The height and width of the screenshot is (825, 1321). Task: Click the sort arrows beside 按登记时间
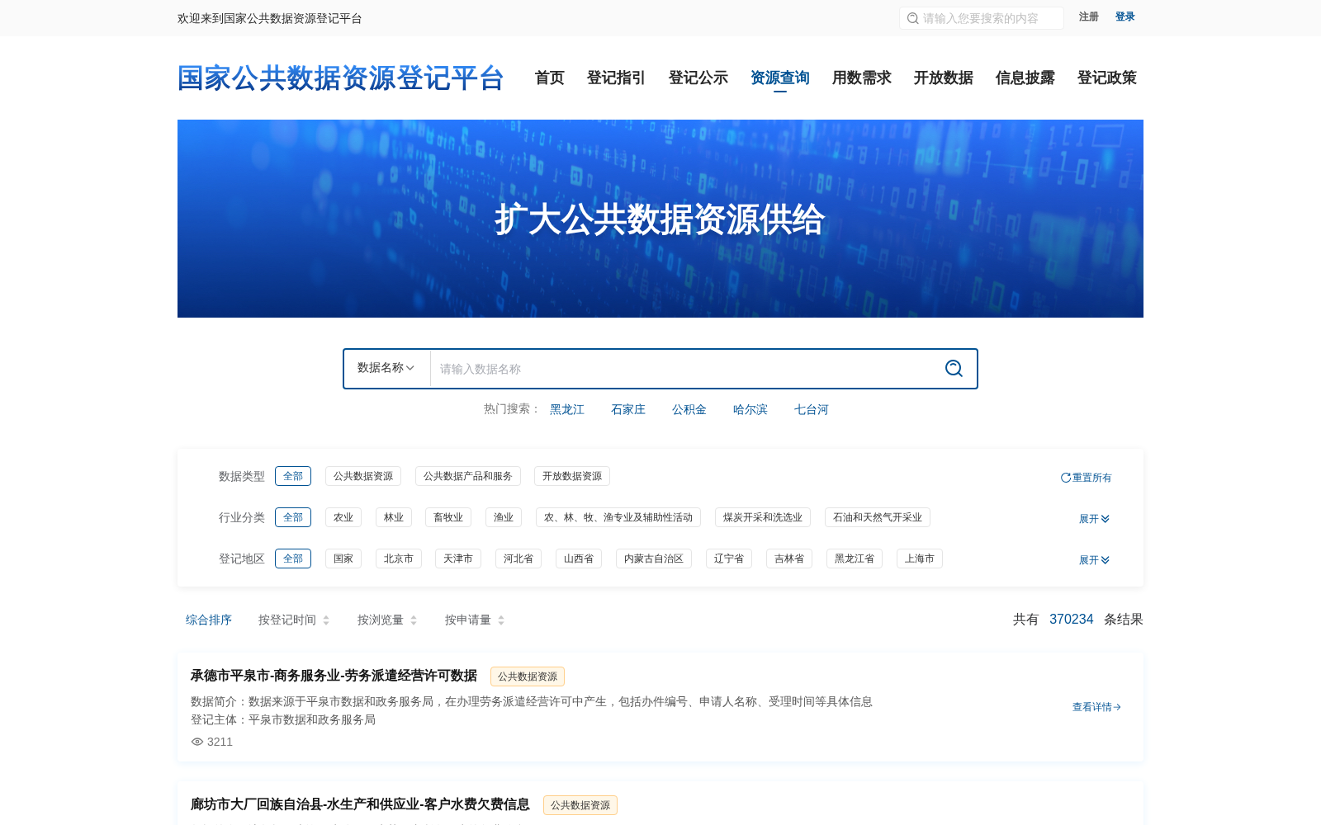coord(326,620)
